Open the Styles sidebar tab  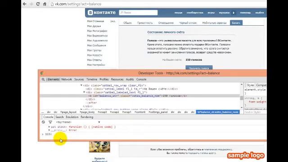250,85
